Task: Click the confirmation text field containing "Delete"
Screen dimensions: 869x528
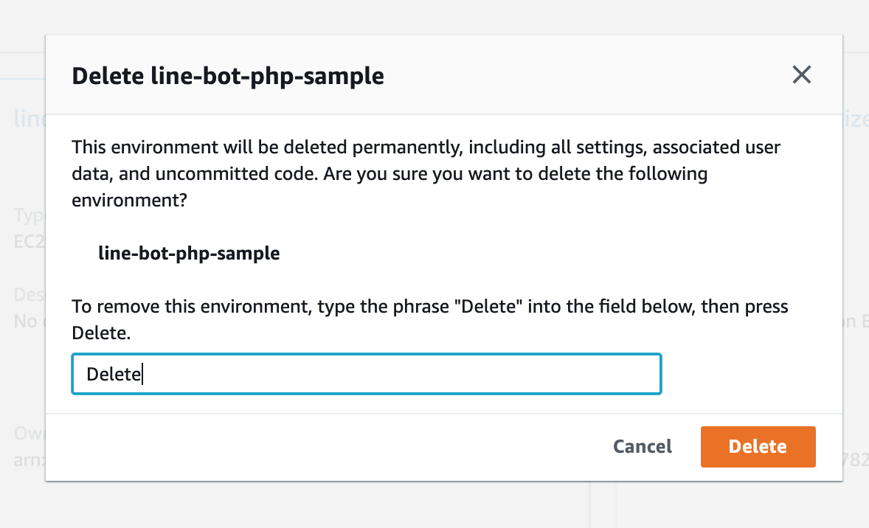Action: coord(366,374)
